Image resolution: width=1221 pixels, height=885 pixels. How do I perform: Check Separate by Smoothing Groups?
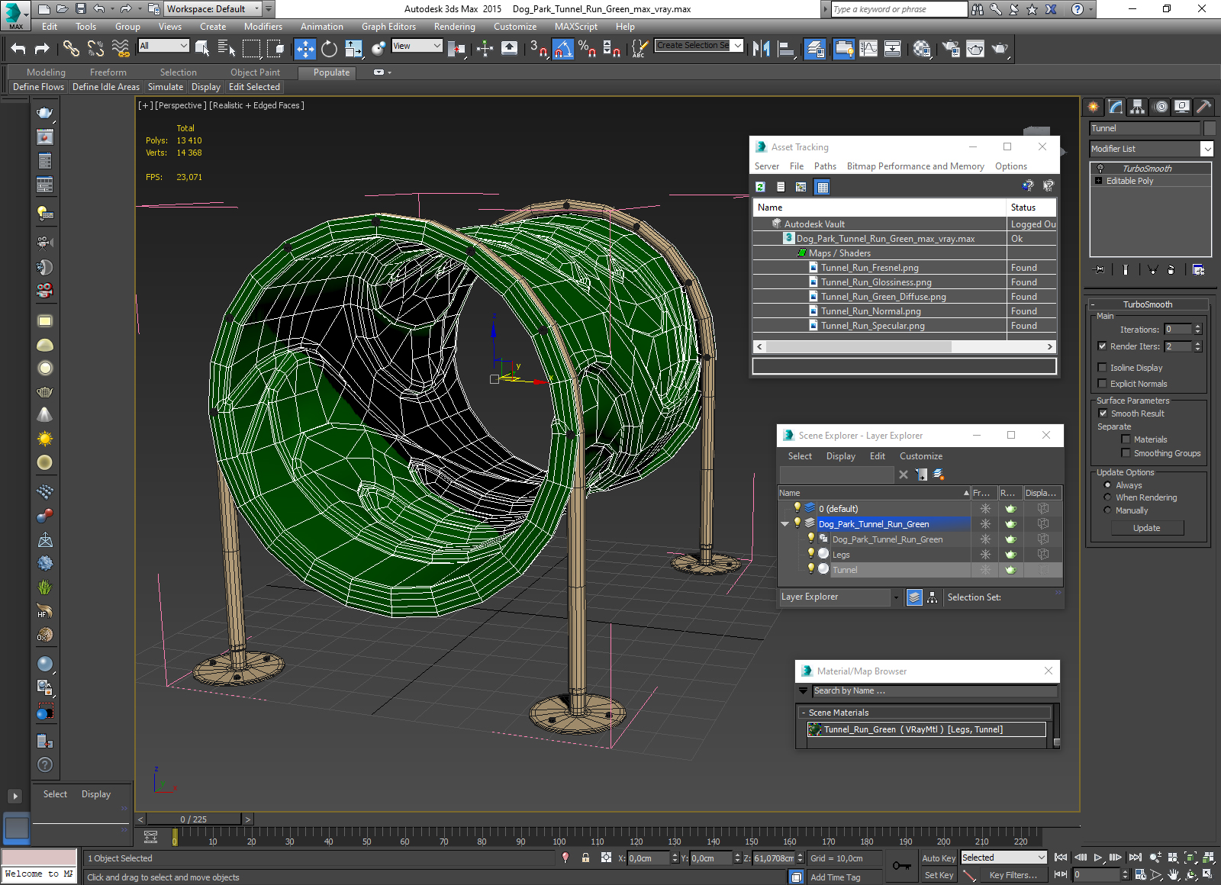(1126, 452)
